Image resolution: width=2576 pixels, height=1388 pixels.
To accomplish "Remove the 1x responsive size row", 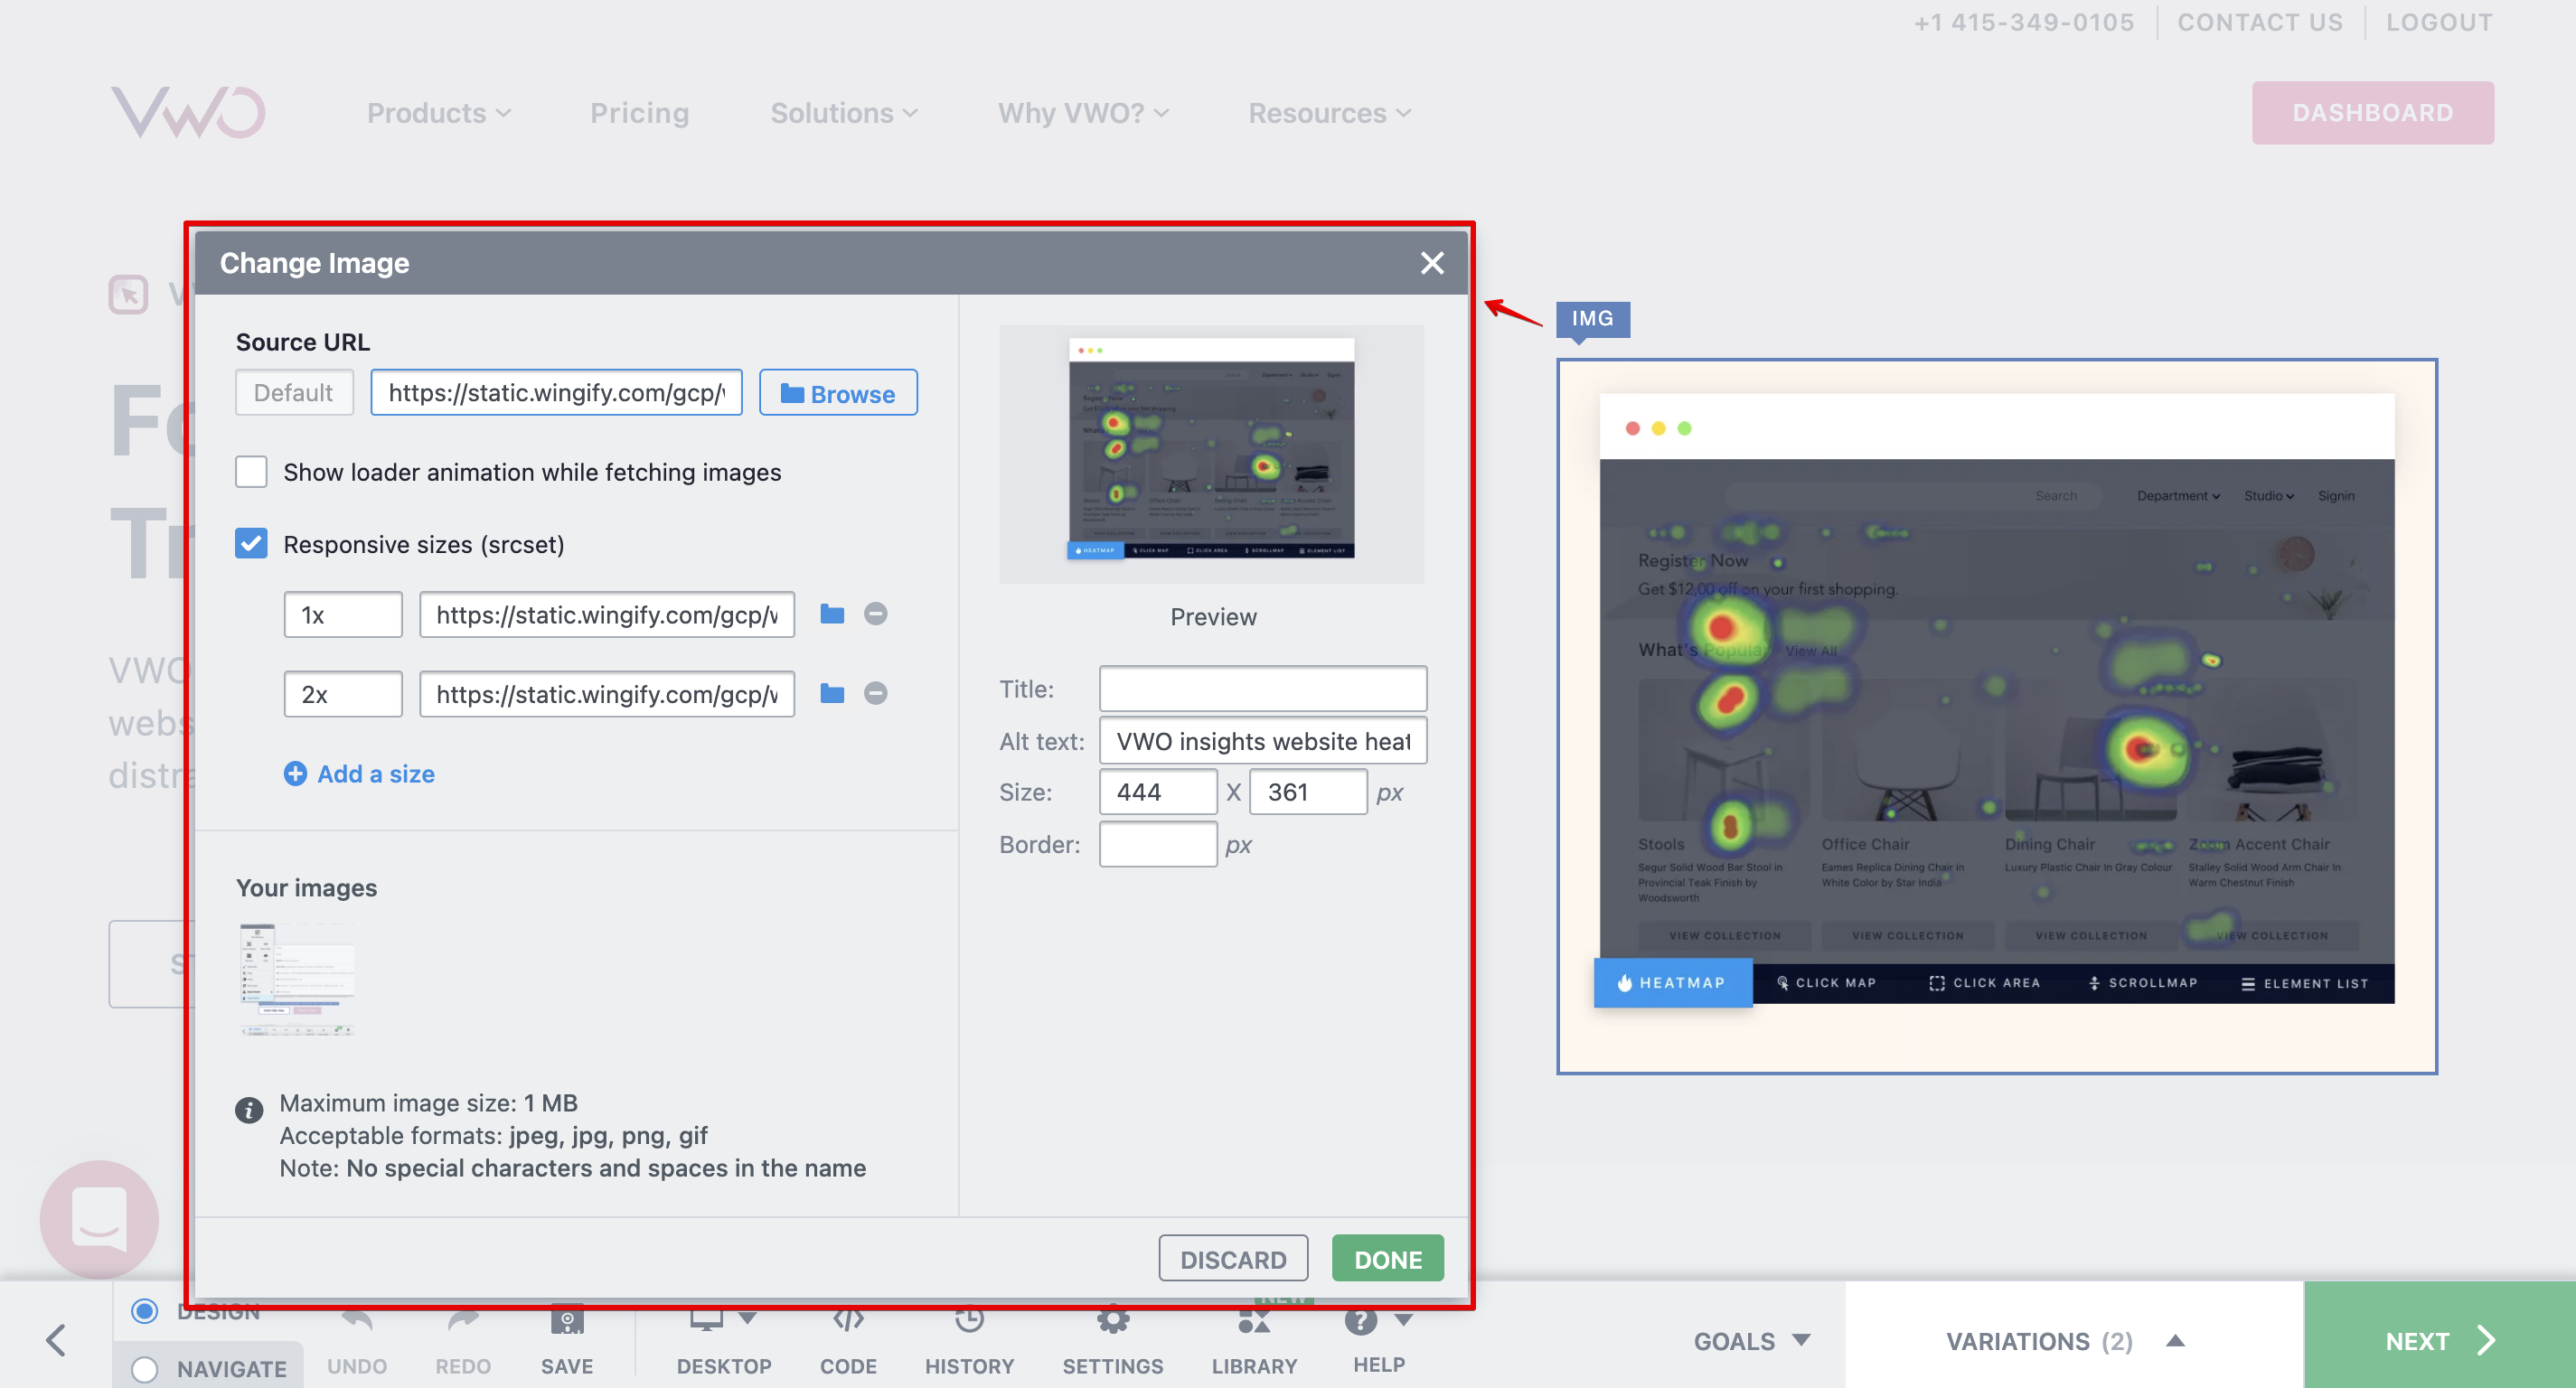I will point(875,614).
